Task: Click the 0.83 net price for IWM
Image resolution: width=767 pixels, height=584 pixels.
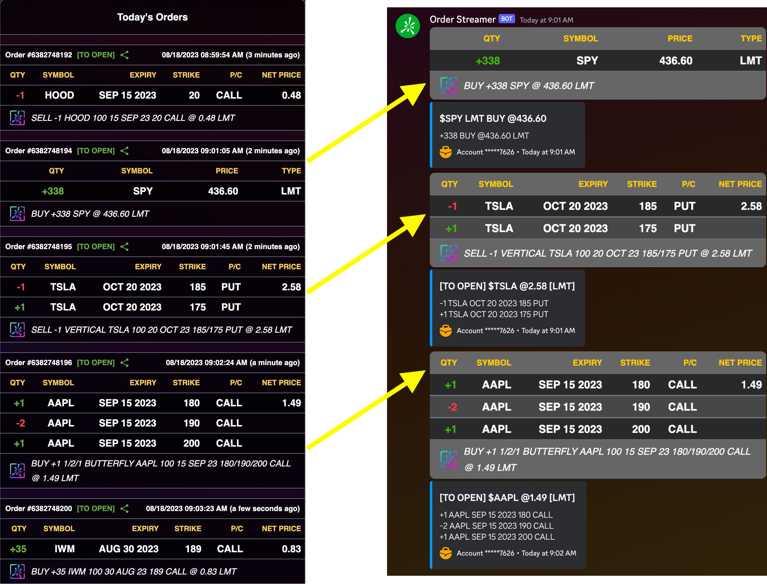Action: [291, 549]
